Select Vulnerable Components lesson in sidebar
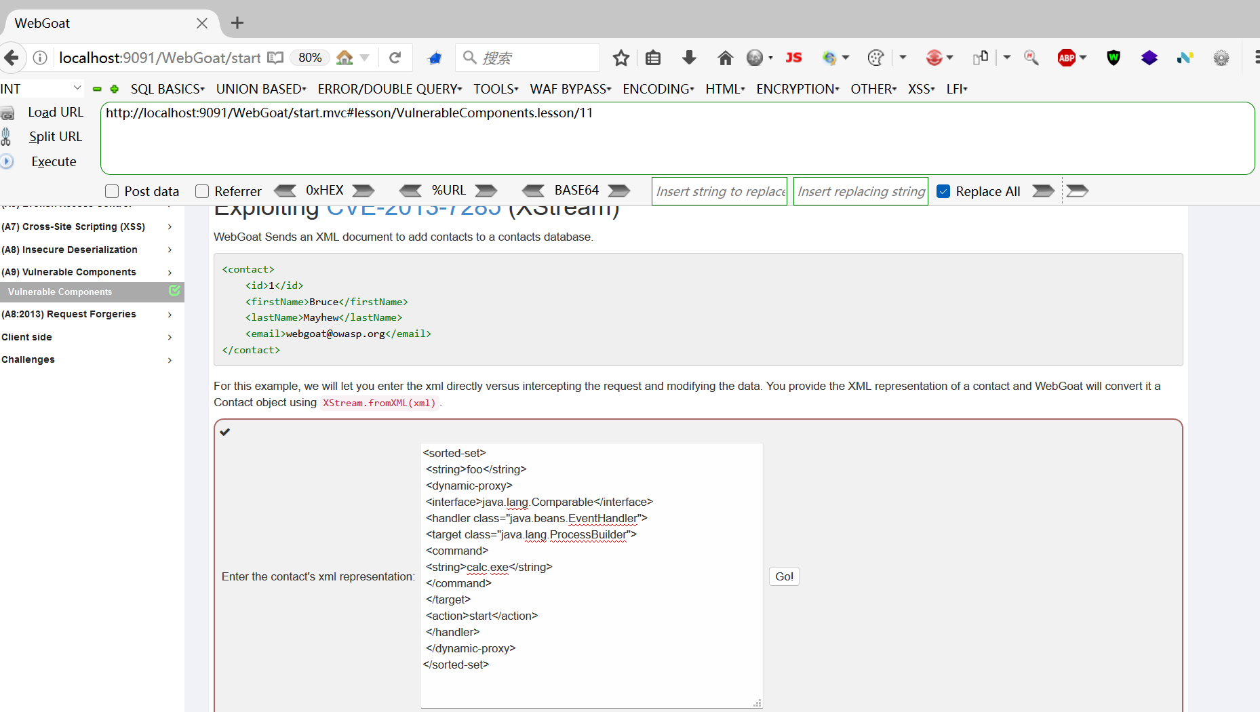Screen dimensions: 1260x712 click(x=92, y=292)
